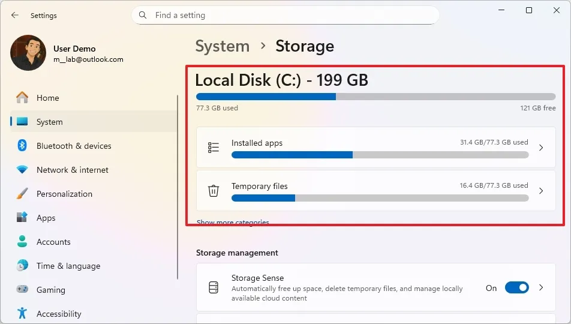This screenshot has width=571, height=324.
Task: Click the User Demo name
Action: pos(74,49)
